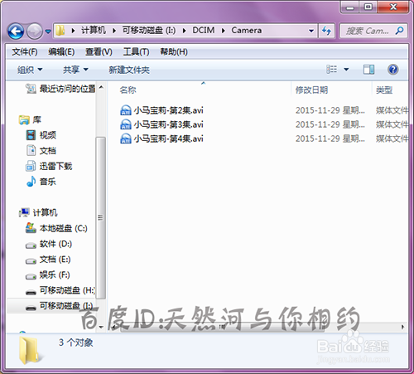Open 本地磁盘 (C:) drive
This screenshot has height=374, width=414.
[x=64, y=228]
